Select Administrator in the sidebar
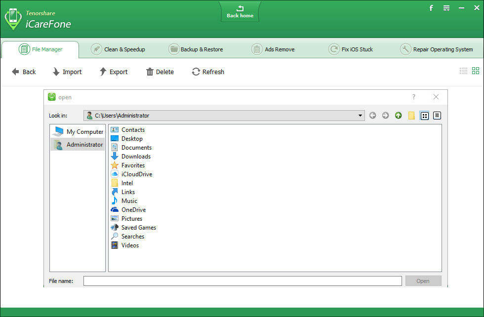484x317 pixels. click(x=78, y=145)
